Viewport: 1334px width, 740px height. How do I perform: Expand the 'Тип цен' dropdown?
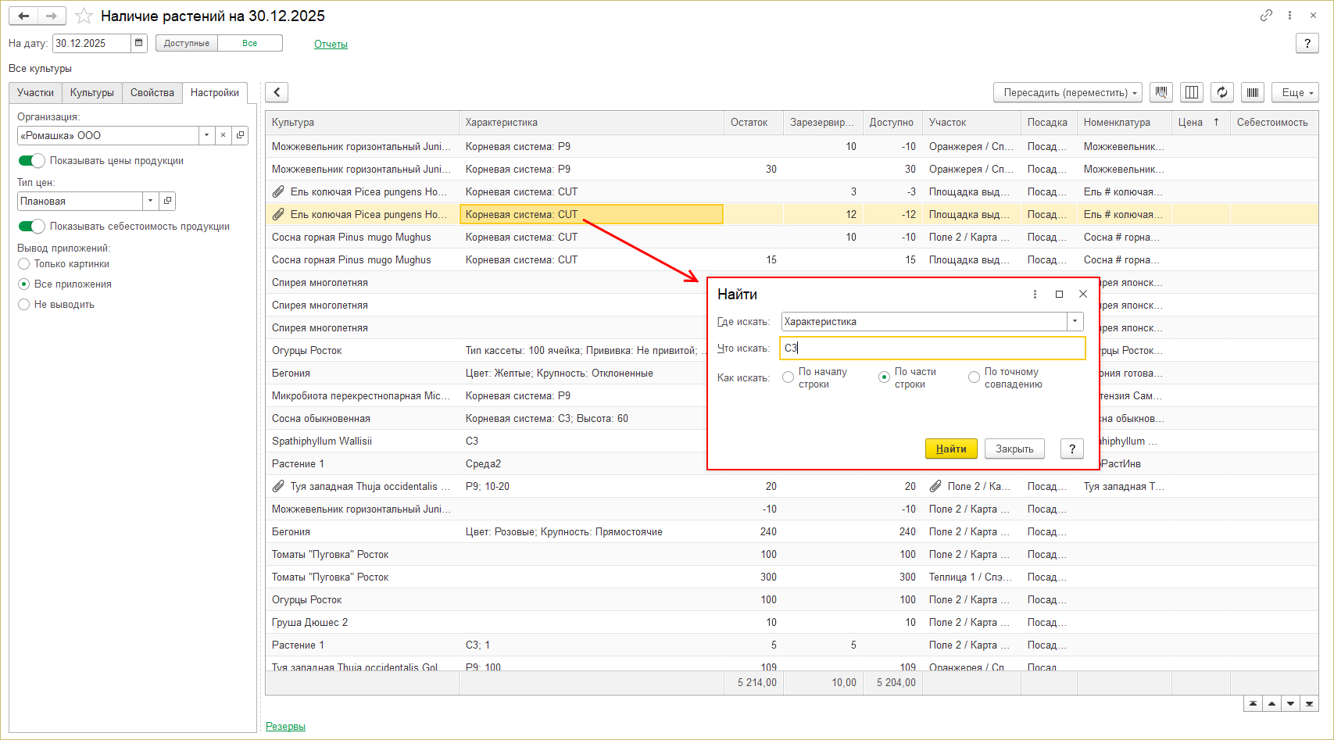(150, 202)
